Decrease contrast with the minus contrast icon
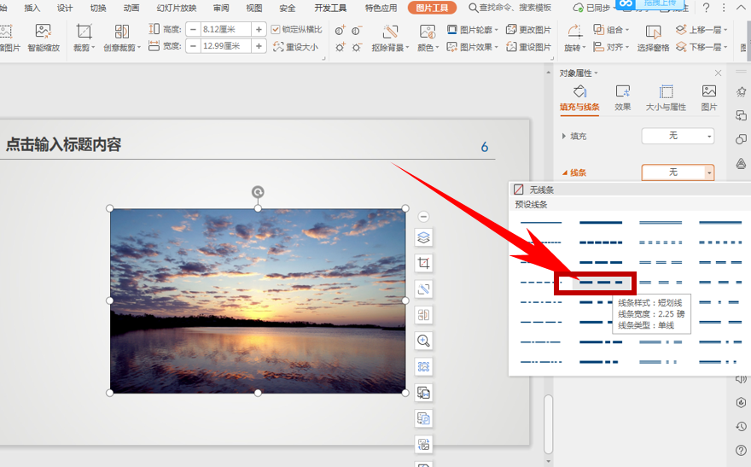751x467 pixels. click(357, 31)
